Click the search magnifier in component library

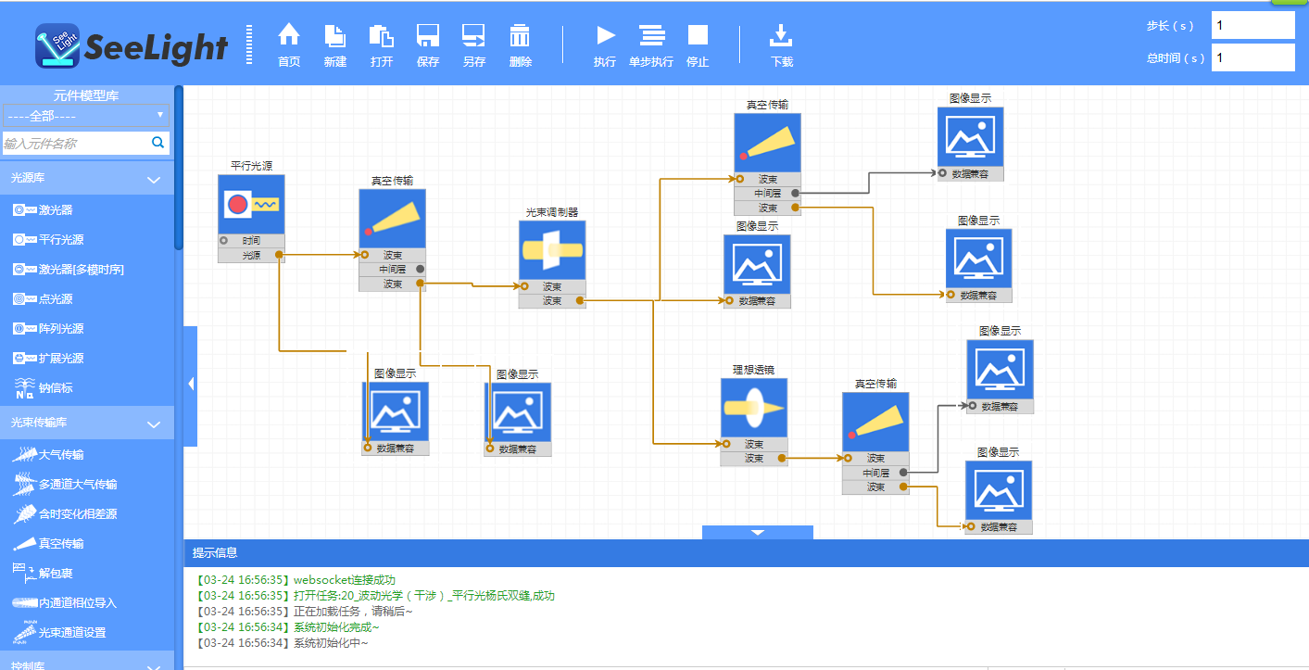tap(157, 143)
